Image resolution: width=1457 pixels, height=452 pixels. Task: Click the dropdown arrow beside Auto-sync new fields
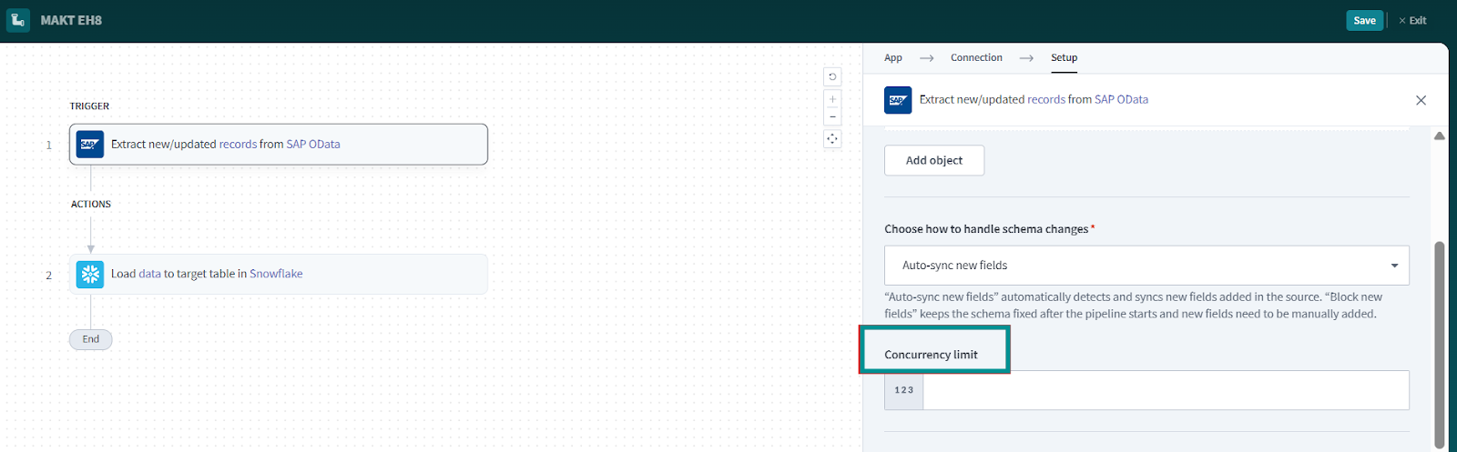[1394, 266]
